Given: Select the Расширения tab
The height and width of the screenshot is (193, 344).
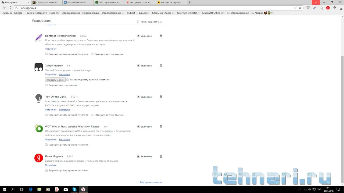Looking at the screenshot, I should [15, 2].
